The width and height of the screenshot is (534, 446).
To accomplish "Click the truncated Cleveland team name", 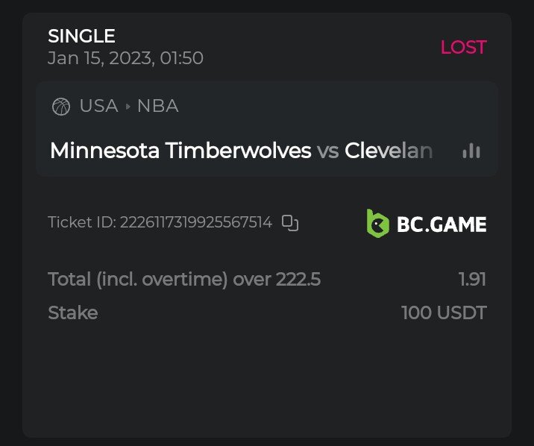I will 389,151.
